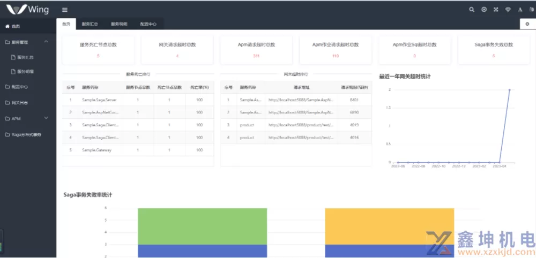Click the circular target icon in header
This screenshot has width=536, height=258.
484,10
